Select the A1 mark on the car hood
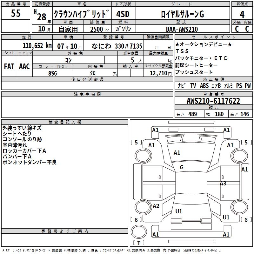Screen dimensions: 254x254 coord(177,153)
